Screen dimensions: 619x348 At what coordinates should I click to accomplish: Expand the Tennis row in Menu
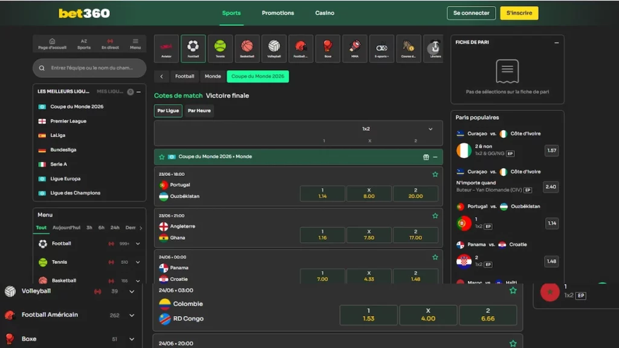[x=138, y=262]
